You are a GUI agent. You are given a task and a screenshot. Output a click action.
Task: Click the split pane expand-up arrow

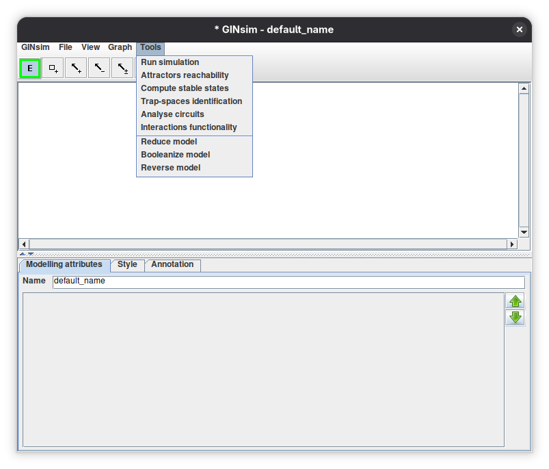[x=23, y=254]
